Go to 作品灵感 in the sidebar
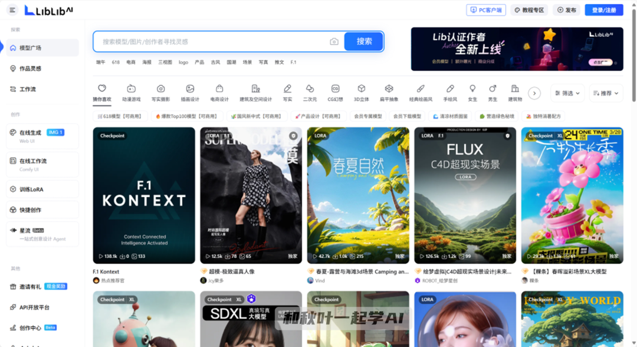 point(42,68)
